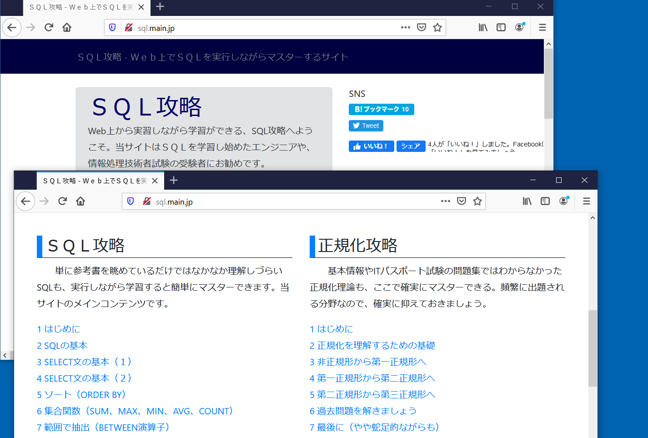Open link 4 第一正規形から第二正規形へ

click(x=372, y=378)
